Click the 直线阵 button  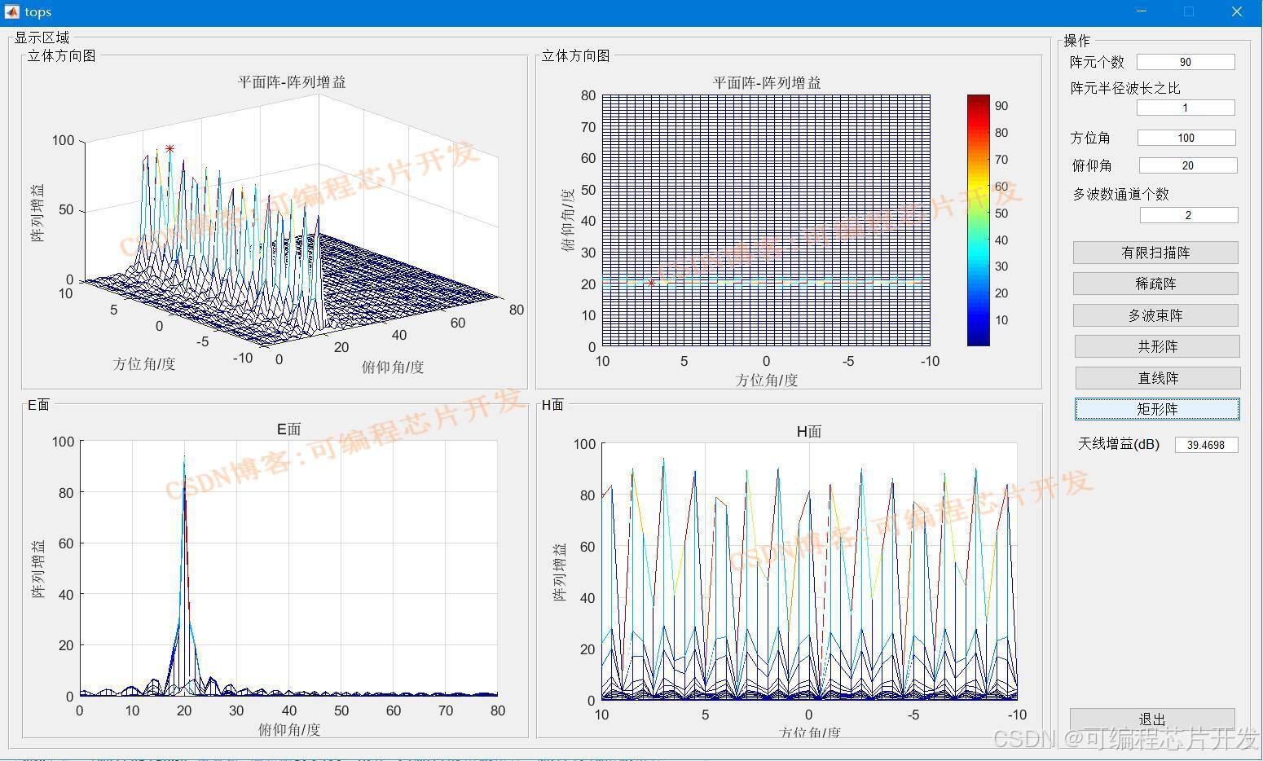[1158, 378]
